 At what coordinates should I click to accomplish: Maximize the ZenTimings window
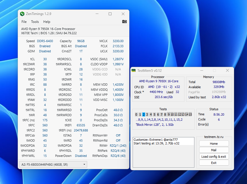pyautogui.click(x=110, y=14)
